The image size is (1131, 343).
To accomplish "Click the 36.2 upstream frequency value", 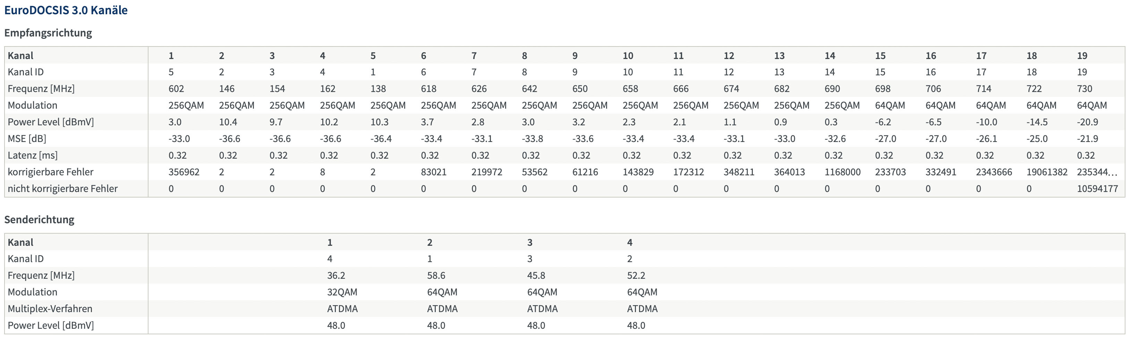I will tap(336, 275).
